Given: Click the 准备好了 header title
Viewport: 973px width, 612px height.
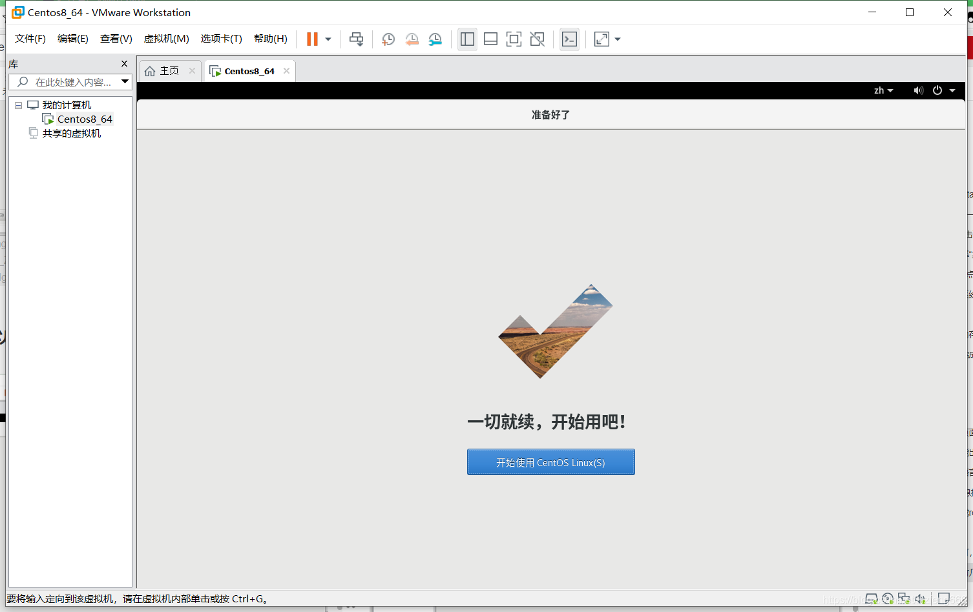Looking at the screenshot, I should [550, 115].
